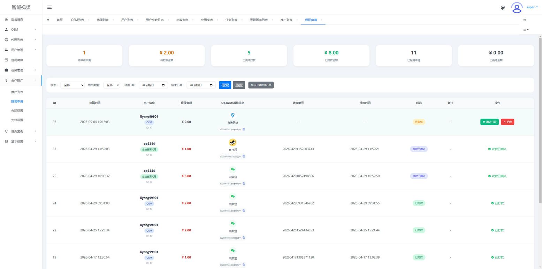Click the 有渔网络 avatar in row 36
This screenshot has width=542, height=269.
pos(232,115)
